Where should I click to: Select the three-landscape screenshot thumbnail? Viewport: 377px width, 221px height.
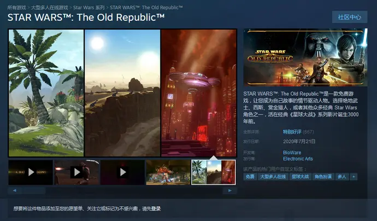(x=214, y=172)
